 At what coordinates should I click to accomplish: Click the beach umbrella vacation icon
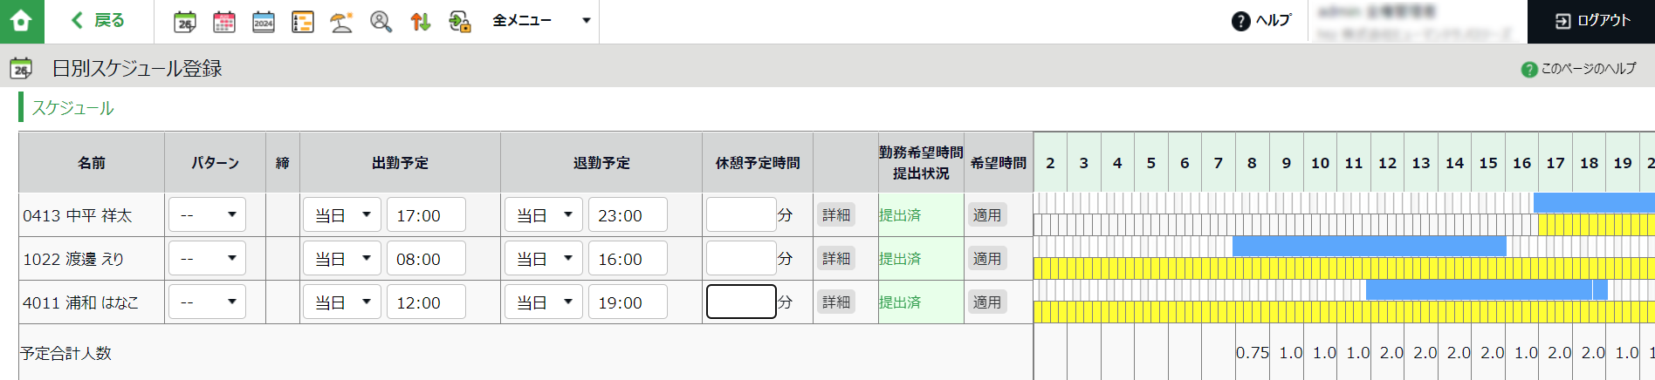pos(341,22)
